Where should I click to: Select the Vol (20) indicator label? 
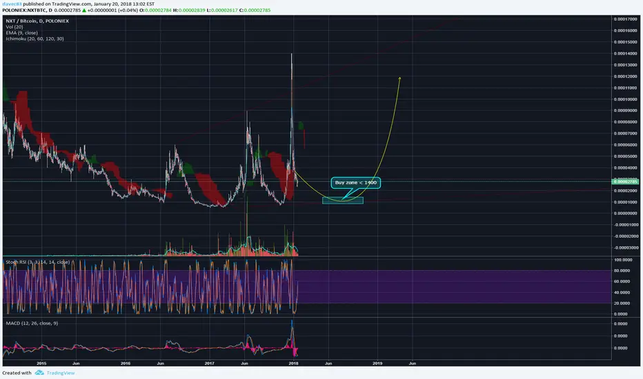[14, 27]
